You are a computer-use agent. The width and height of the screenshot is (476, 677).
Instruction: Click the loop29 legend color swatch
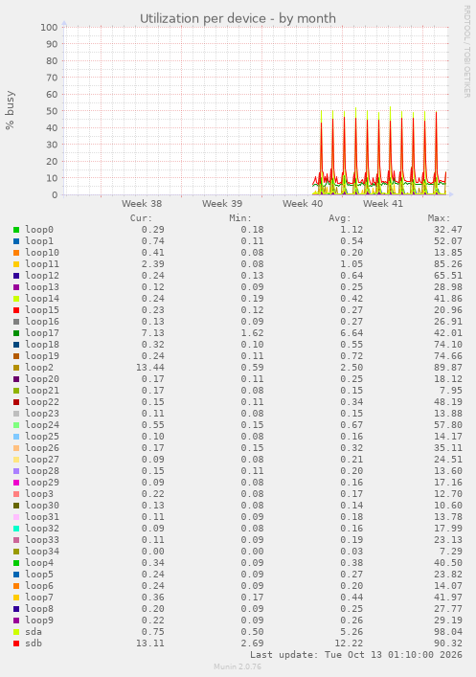coord(16,483)
